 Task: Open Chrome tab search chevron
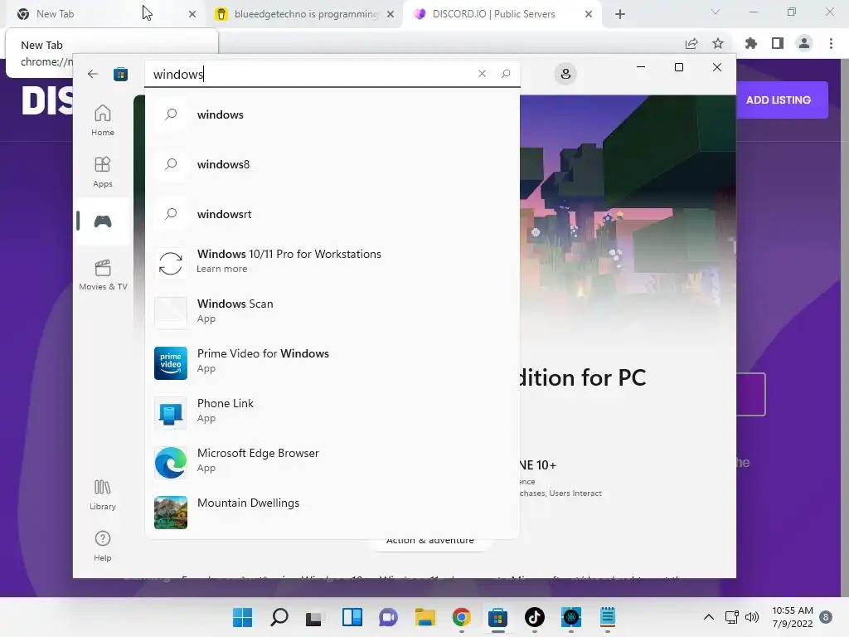(x=716, y=12)
